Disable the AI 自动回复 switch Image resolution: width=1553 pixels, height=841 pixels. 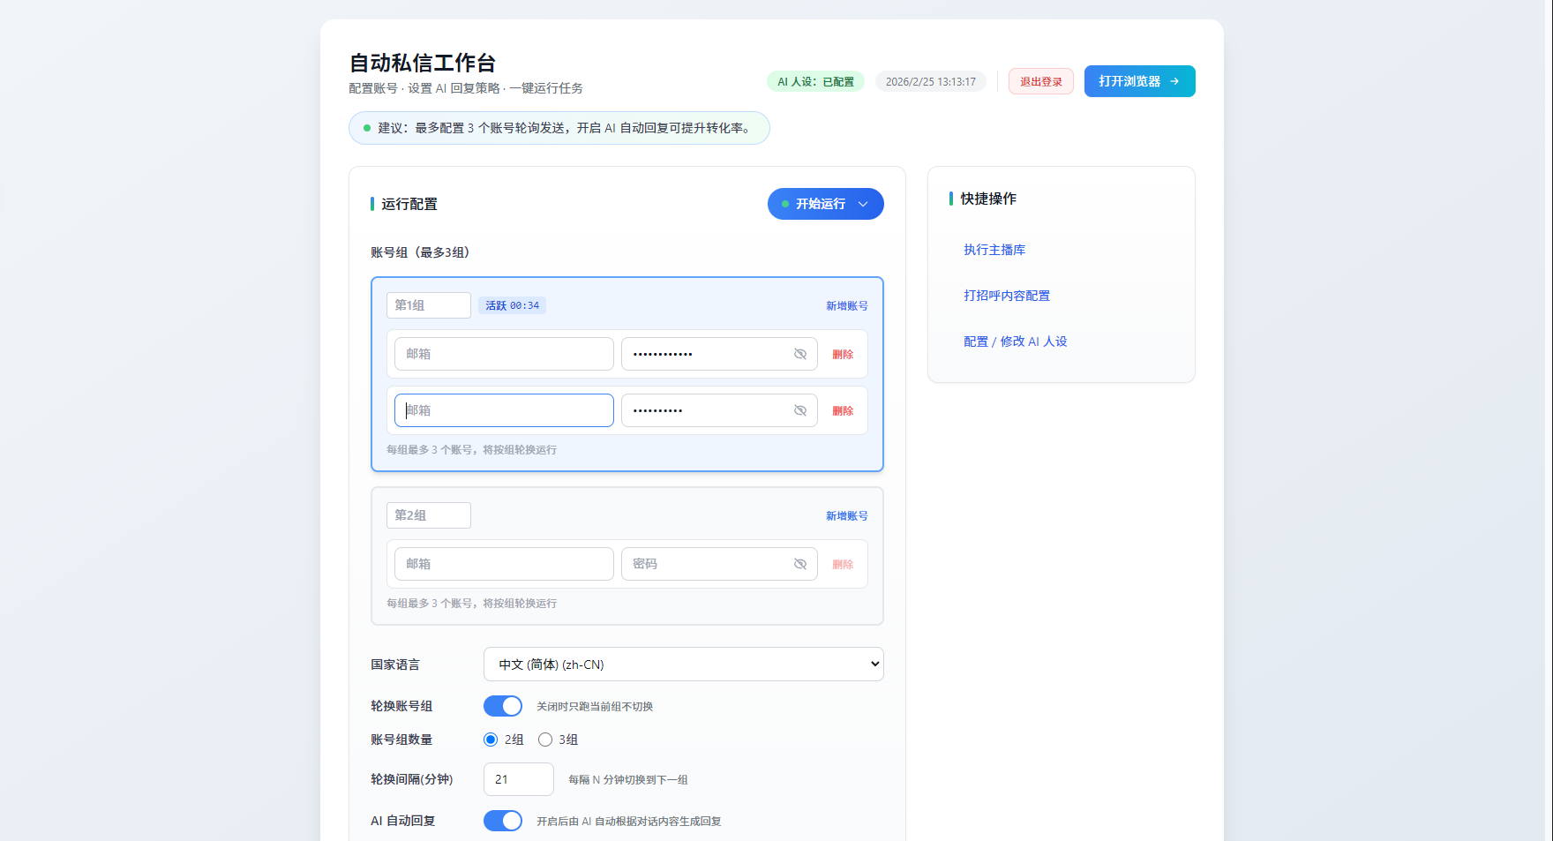pyautogui.click(x=503, y=821)
